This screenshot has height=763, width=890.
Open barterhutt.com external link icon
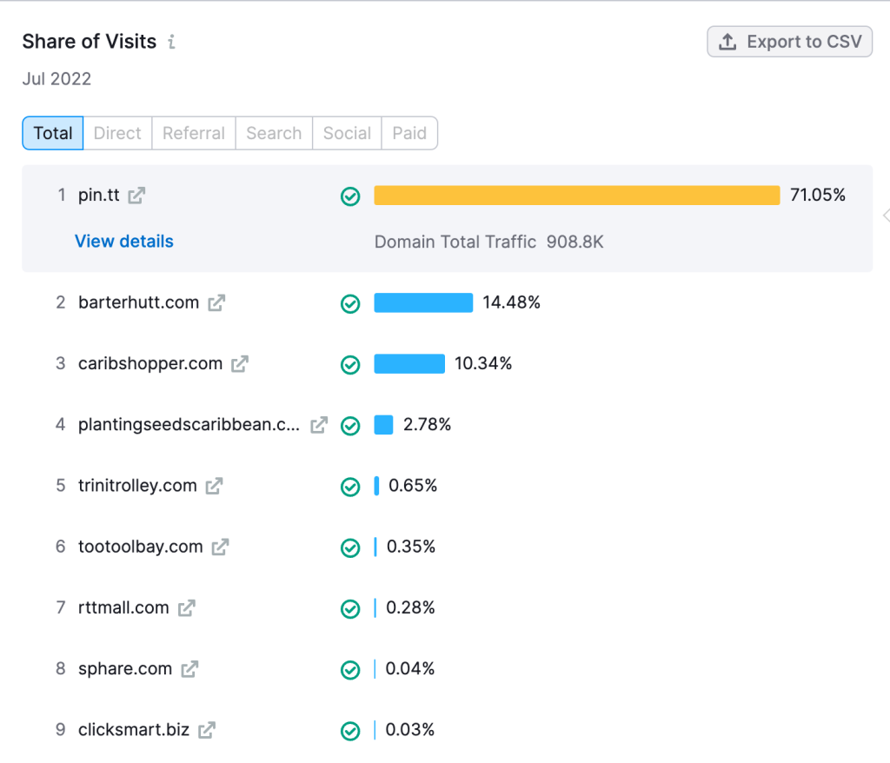[x=216, y=303]
